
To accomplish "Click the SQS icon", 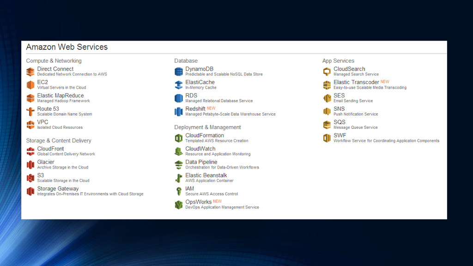I will (x=327, y=125).
